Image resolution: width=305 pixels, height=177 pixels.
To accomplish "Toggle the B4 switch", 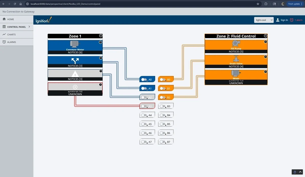I will click(x=163, y=115).
